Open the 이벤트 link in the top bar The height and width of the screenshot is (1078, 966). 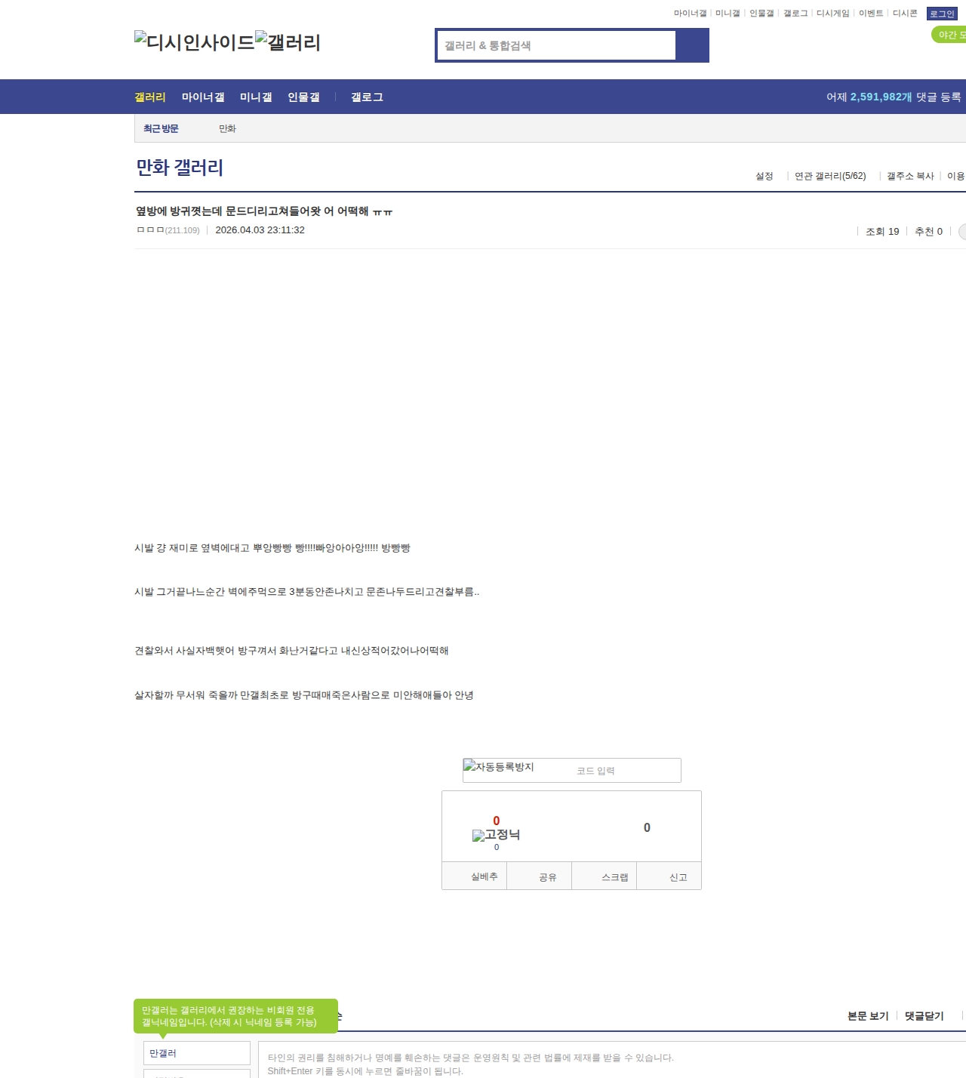click(x=871, y=14)
